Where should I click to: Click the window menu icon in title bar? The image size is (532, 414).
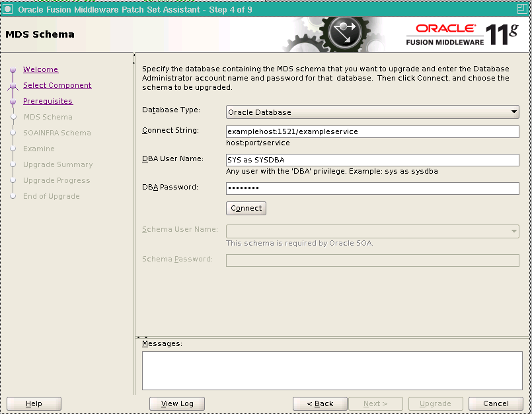click(7, 9)
